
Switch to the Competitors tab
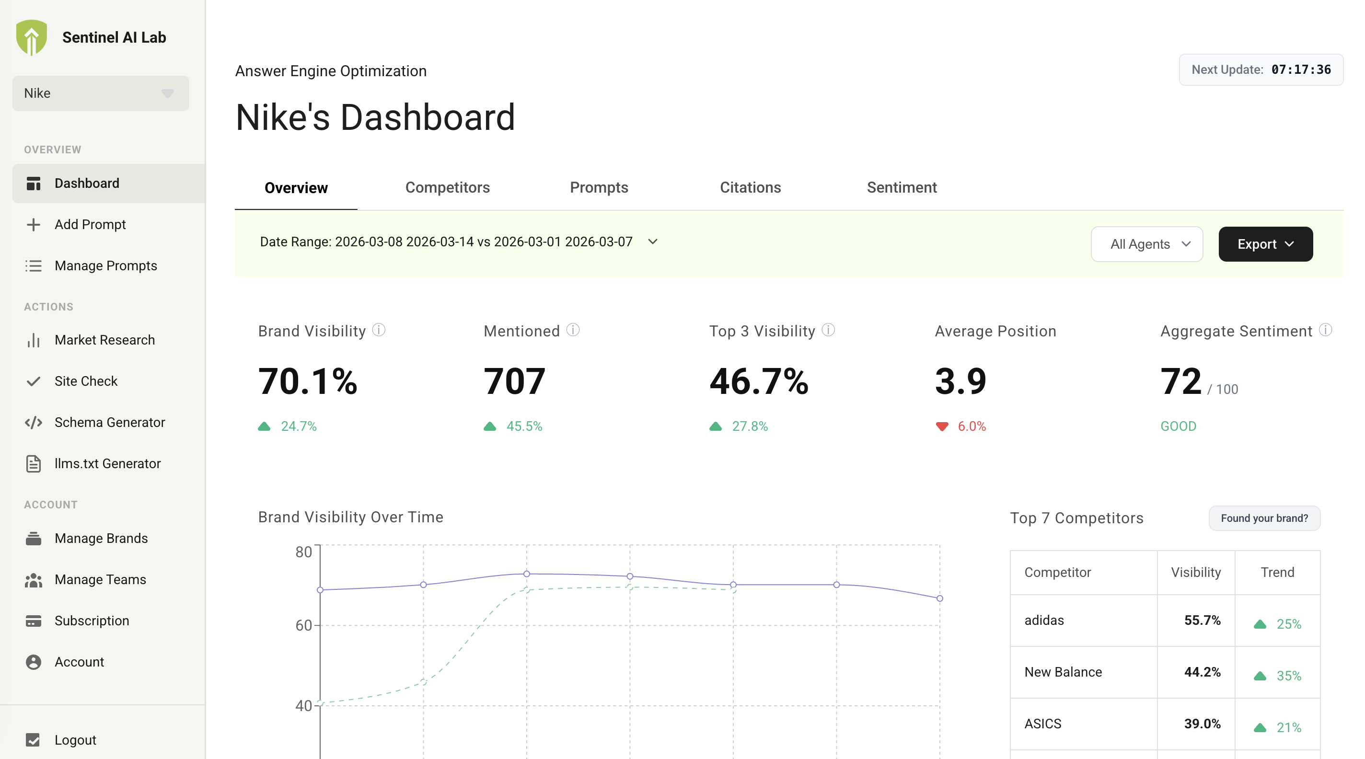448,187
